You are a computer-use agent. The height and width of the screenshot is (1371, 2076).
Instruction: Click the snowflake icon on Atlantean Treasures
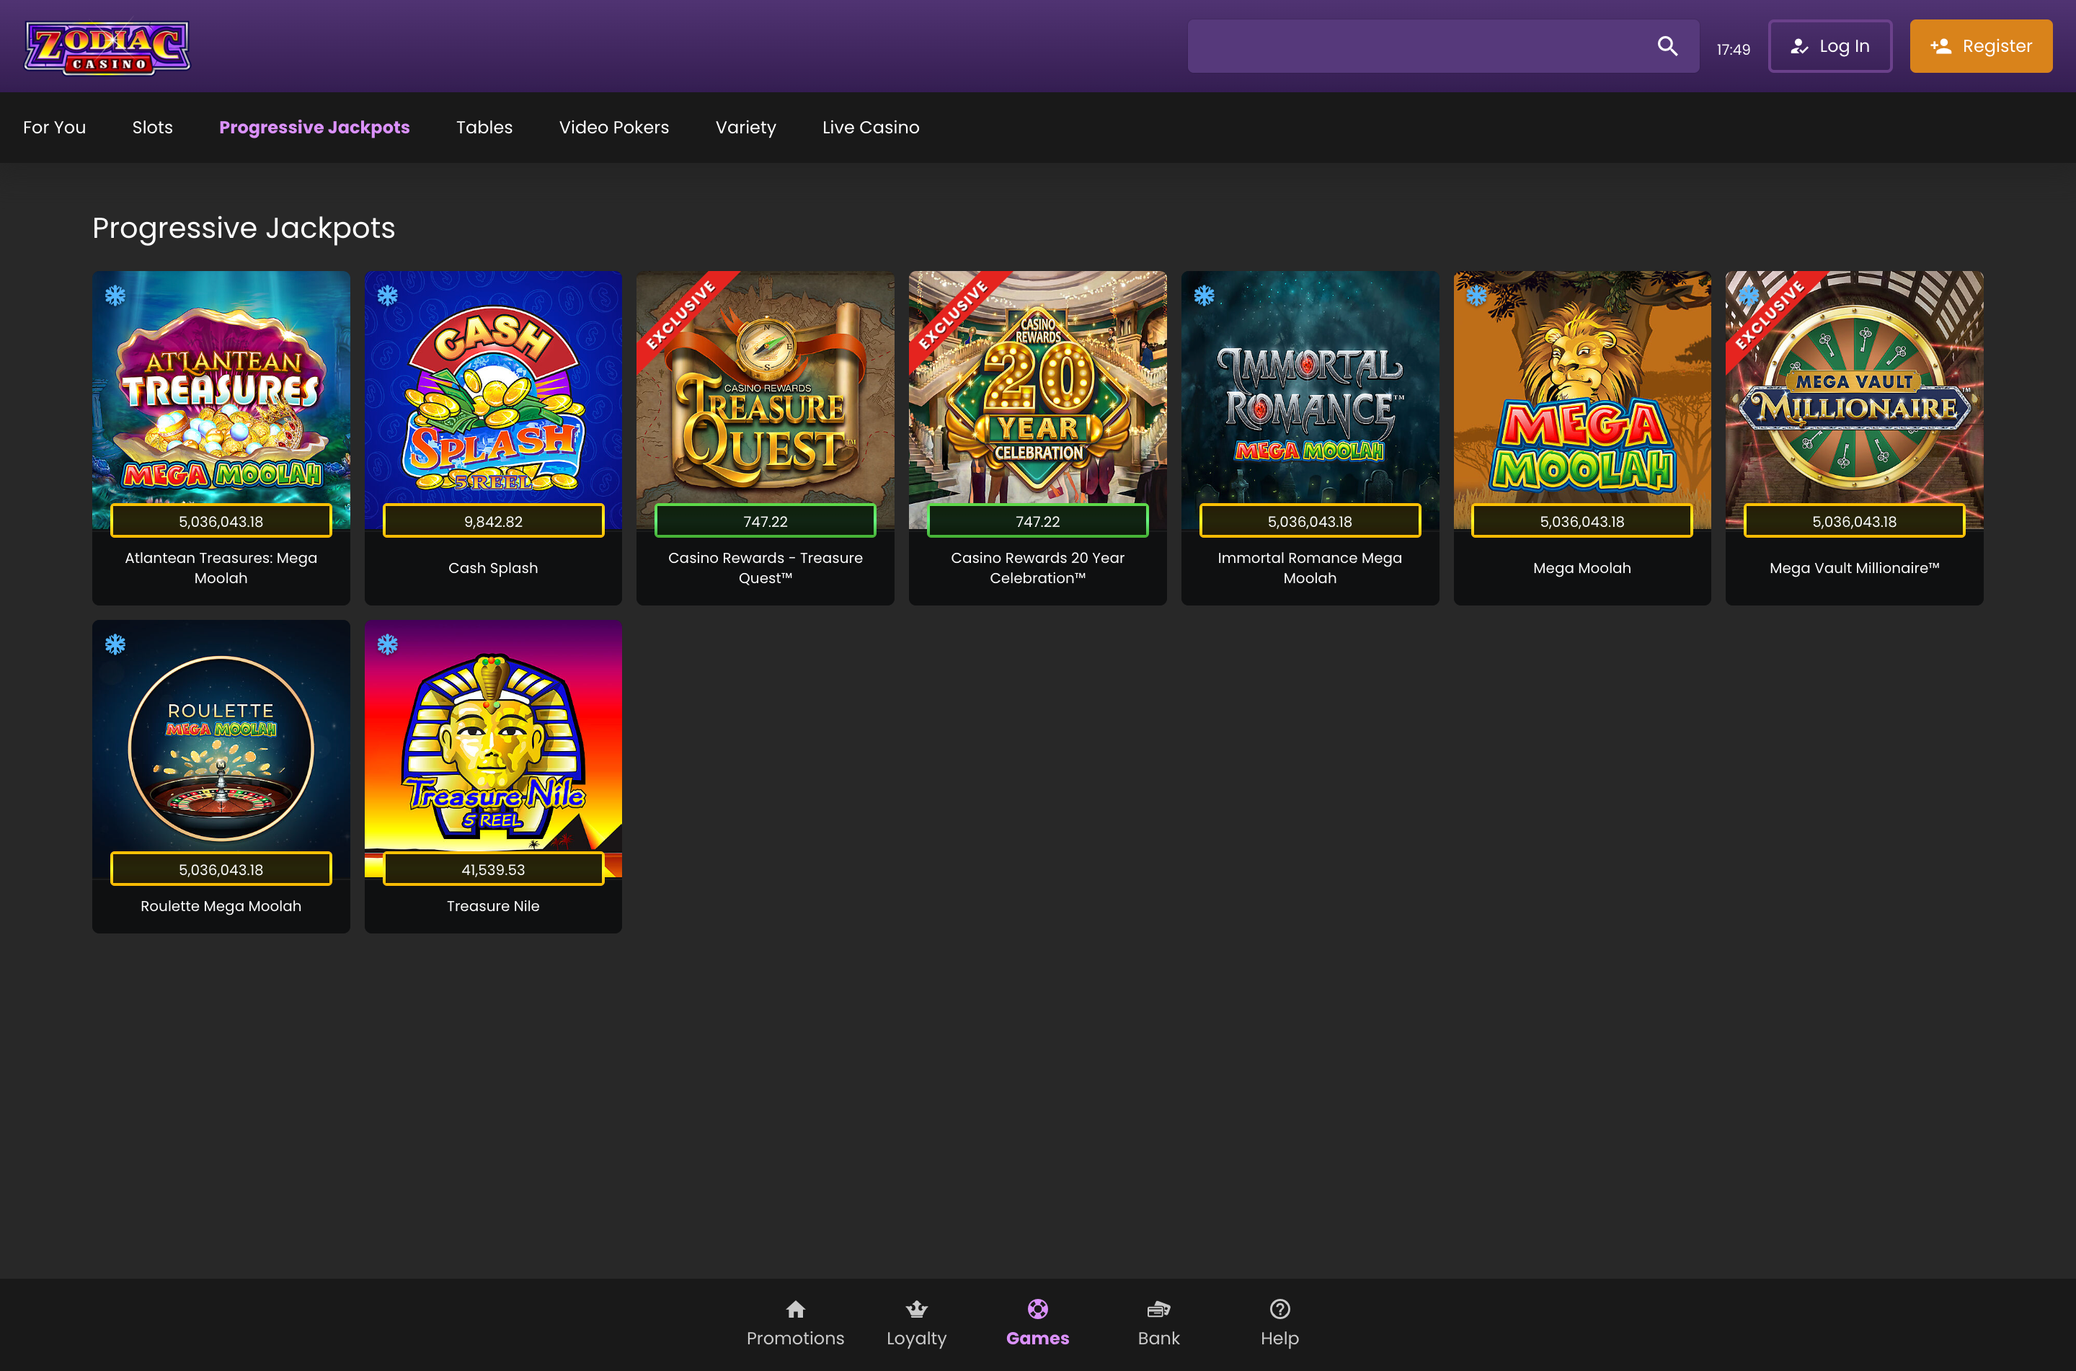tap(115, 296)
